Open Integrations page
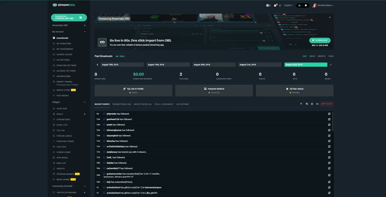The height and width of the screenshot is (197, 386). tap(61, 76)
